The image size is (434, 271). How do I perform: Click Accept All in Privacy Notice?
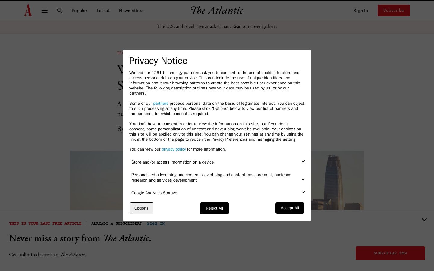(x=290, y=208)
